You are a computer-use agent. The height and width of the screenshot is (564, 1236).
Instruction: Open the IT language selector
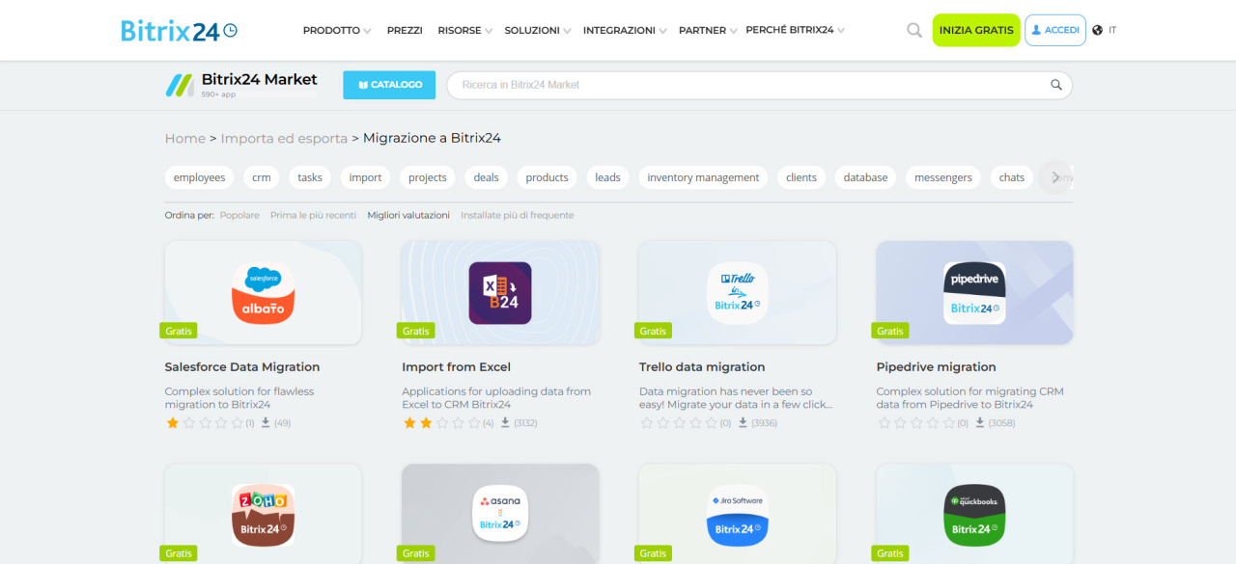coord(1112,30)
